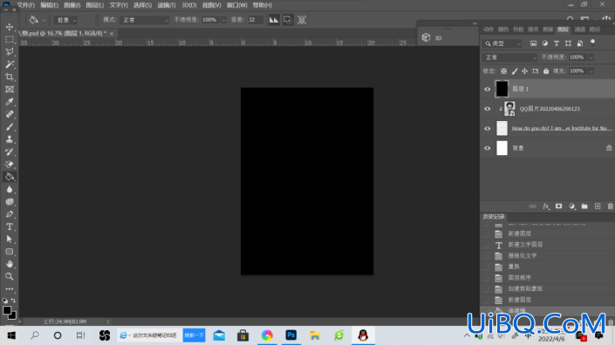Select the History Brush tool
The height and width of the screenshot is (345, 615).
tap(10, 152)
